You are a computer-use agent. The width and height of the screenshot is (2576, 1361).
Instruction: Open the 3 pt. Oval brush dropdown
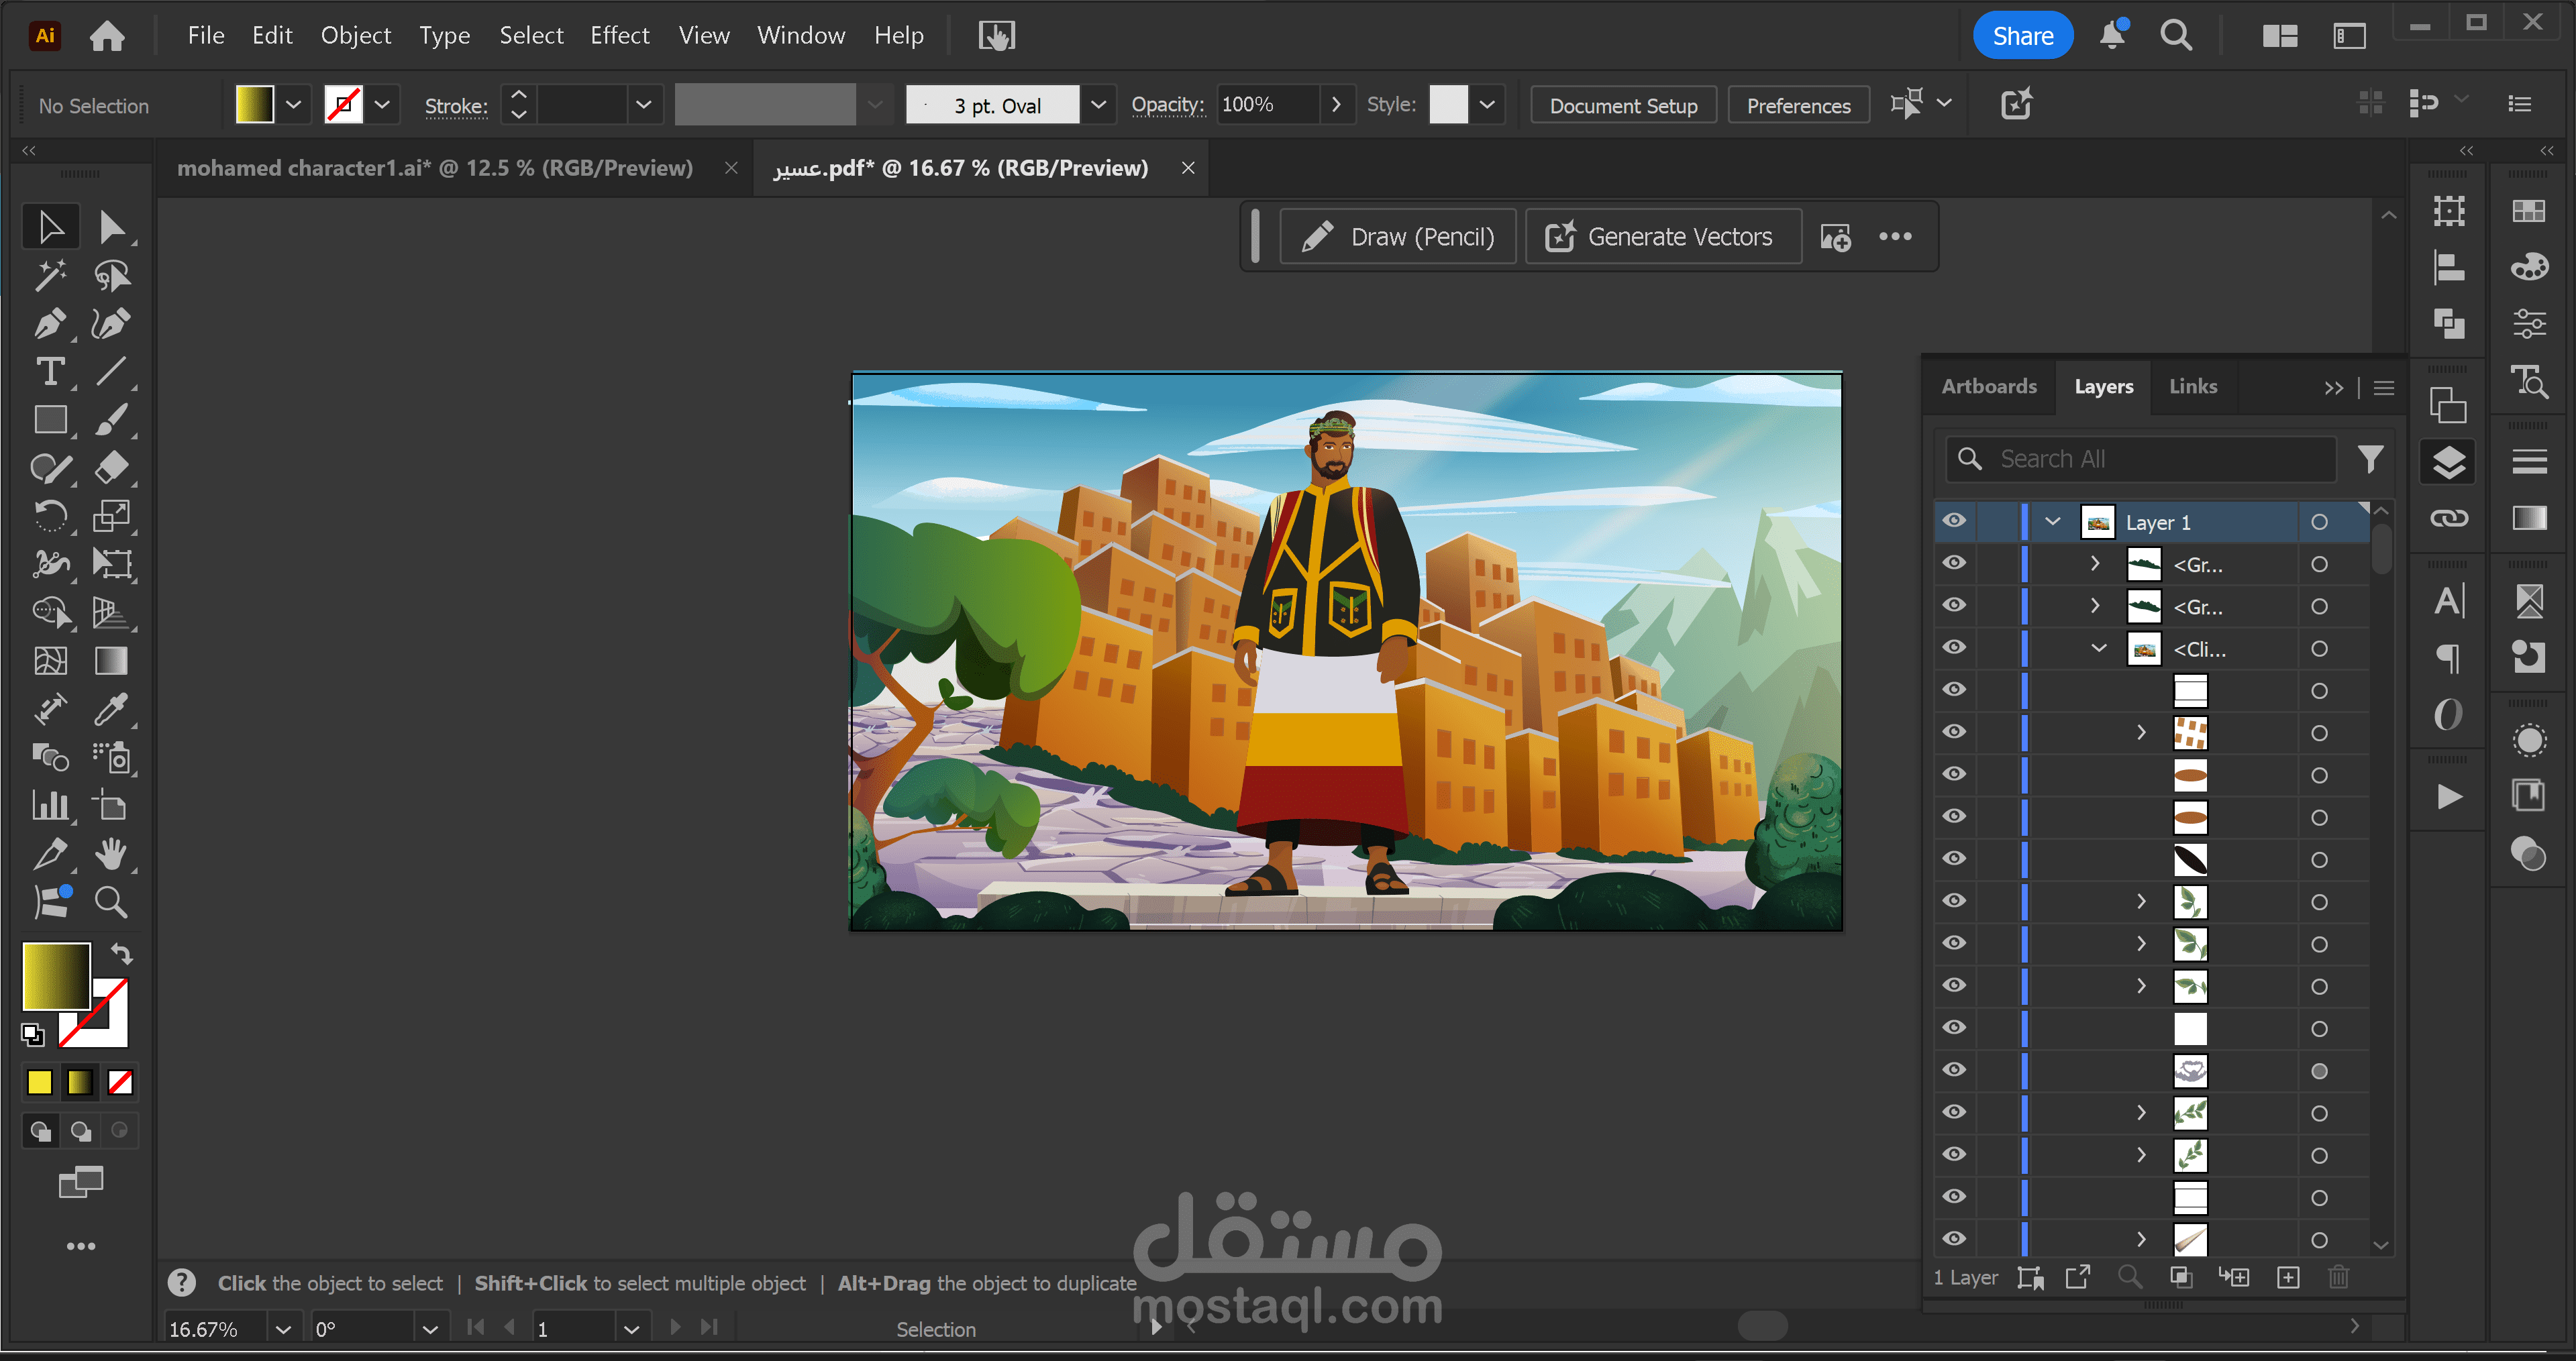coord(1098,105)
